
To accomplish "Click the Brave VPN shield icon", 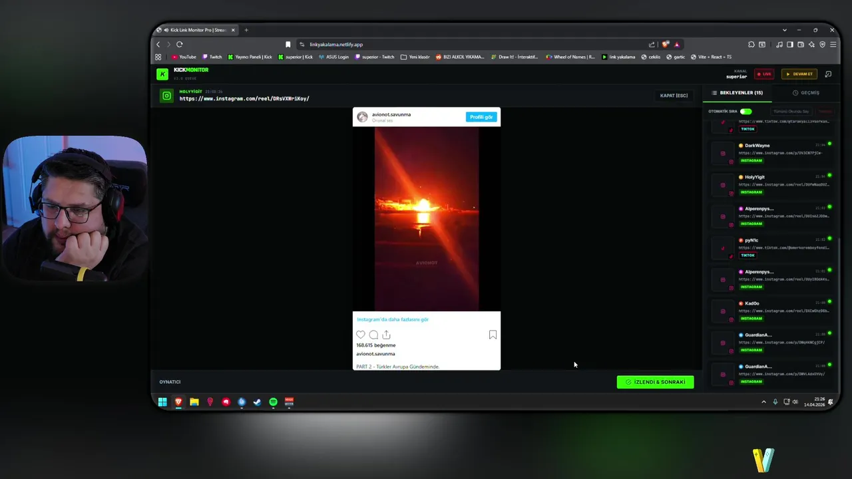I will (822, 45).
